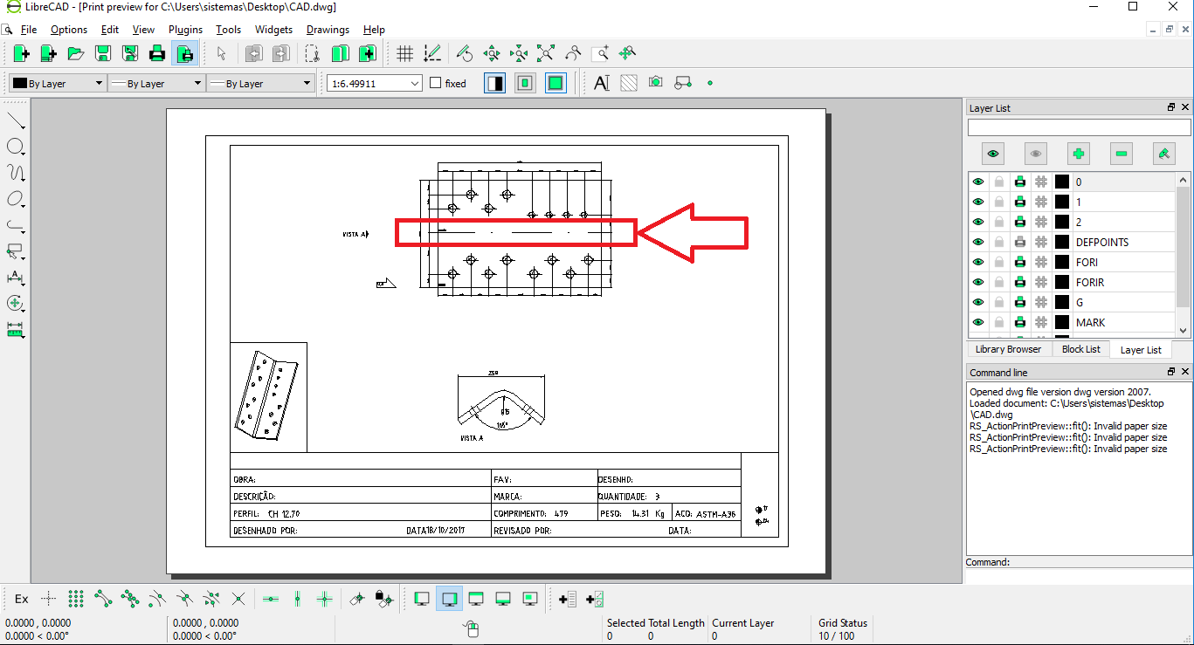The width and height of the screenshot is (1194, 645).
Task: Toggle black/white print mode button
Action: coord(495,84)
